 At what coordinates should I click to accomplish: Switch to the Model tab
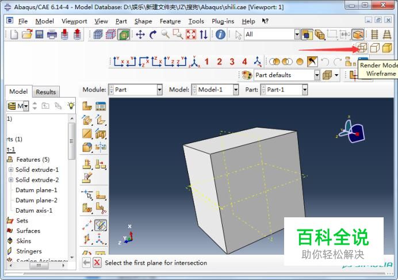click(18, 91)
